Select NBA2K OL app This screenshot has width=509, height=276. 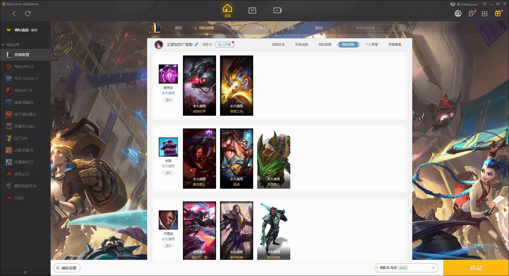click(25, 90)
